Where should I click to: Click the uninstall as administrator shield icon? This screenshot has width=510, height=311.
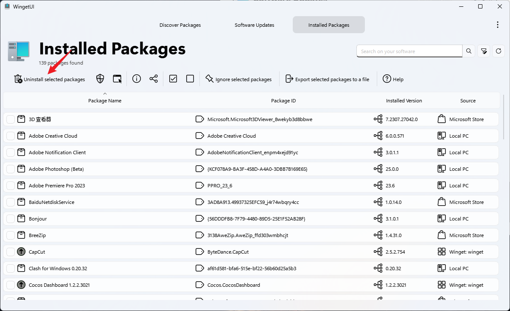(100, 79)
